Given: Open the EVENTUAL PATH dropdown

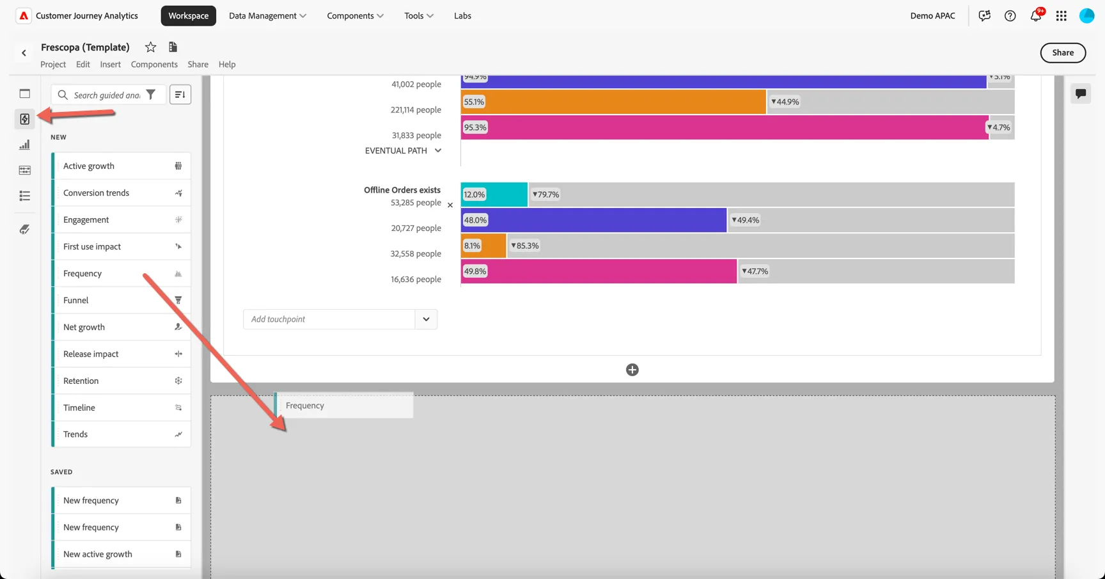Looking at the screenshot, I should click(403, 151).
